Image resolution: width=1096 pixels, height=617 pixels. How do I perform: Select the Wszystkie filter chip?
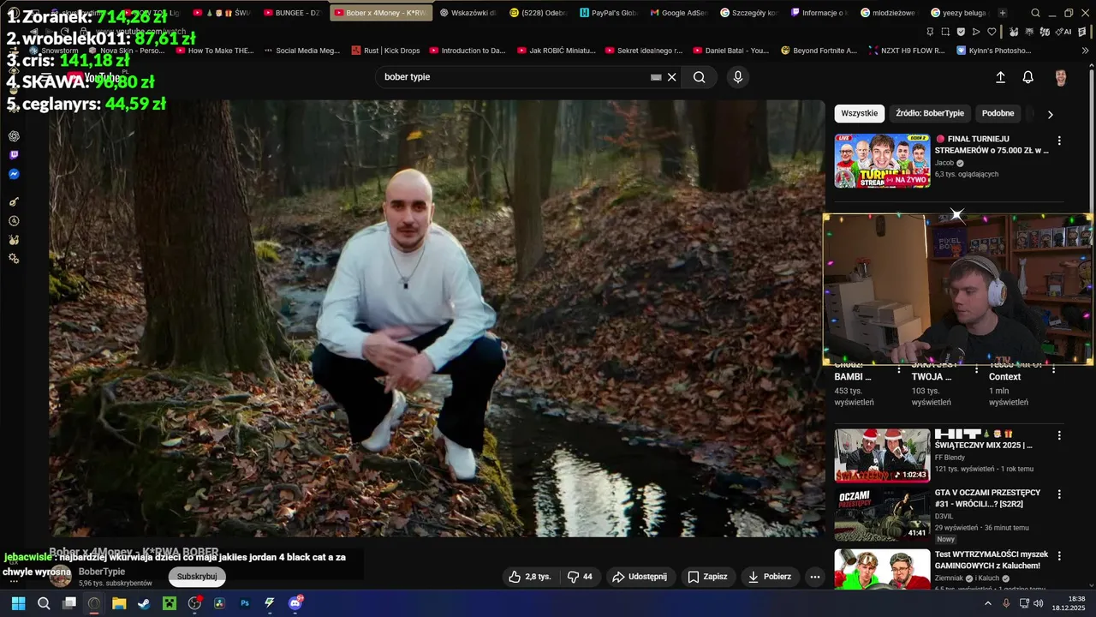click(860, 113)
